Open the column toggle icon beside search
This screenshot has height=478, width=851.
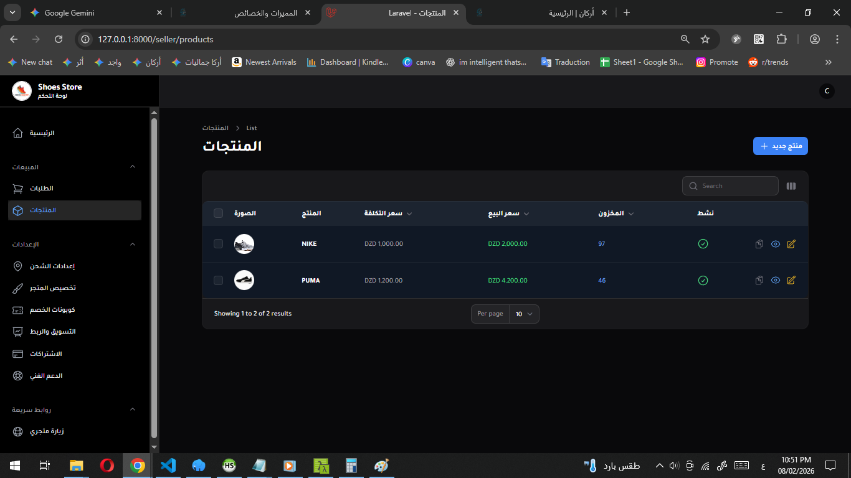coord(791,186)
